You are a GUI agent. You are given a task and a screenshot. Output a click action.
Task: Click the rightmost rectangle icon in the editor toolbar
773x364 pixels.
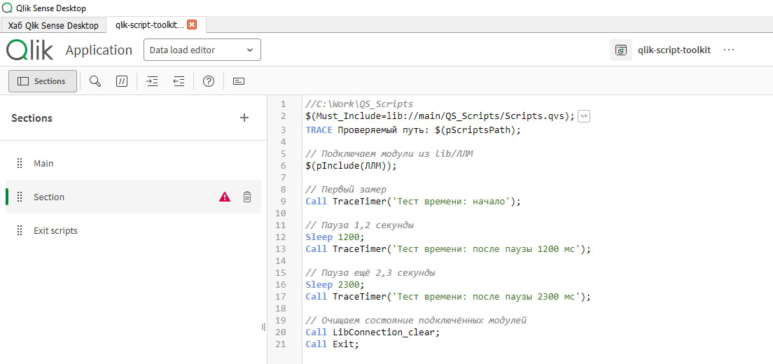tap(239, 81)
